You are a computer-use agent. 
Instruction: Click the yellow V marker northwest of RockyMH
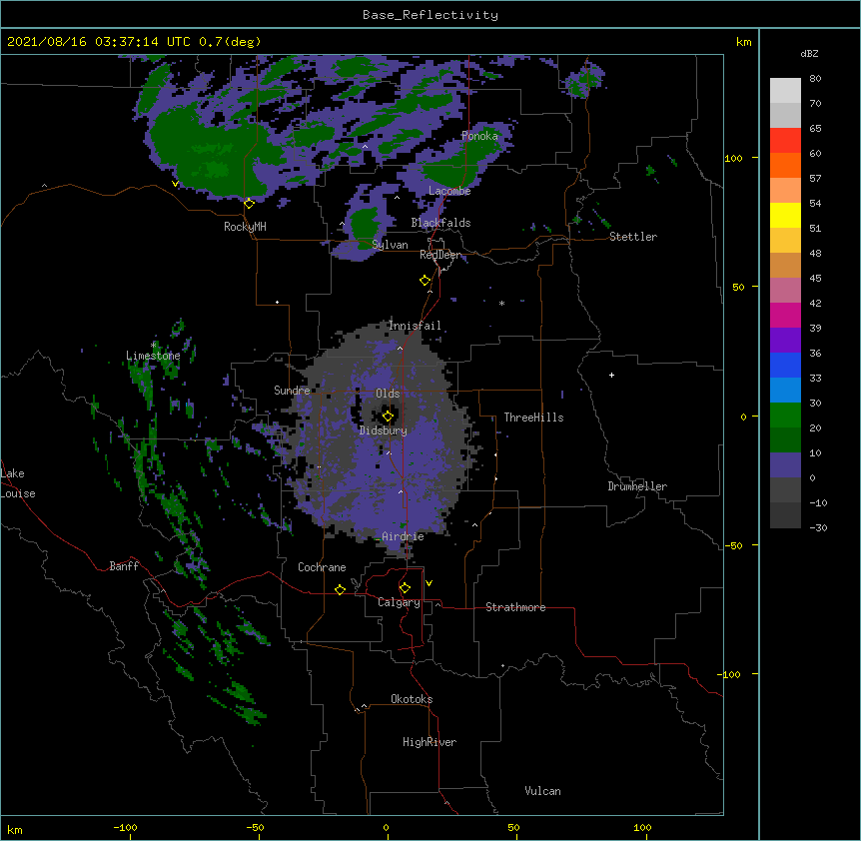coord(175,184)
